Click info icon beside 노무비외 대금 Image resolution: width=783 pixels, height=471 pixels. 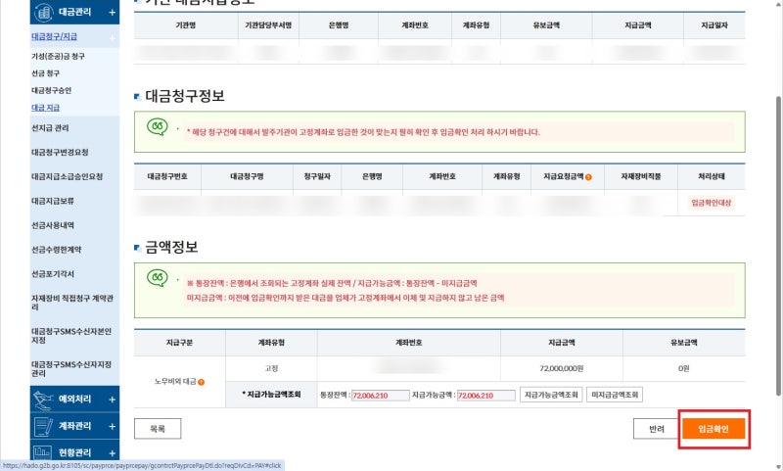click(201, 382)
